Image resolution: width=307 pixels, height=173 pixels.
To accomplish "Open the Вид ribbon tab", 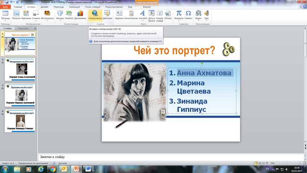I will click(130, 7).
